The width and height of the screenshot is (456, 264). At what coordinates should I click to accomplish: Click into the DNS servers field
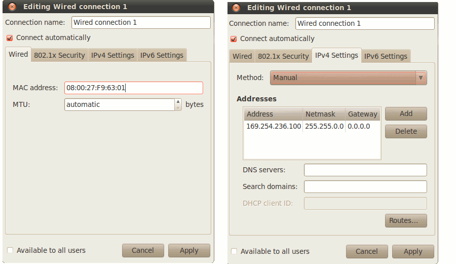coord(365,170)
